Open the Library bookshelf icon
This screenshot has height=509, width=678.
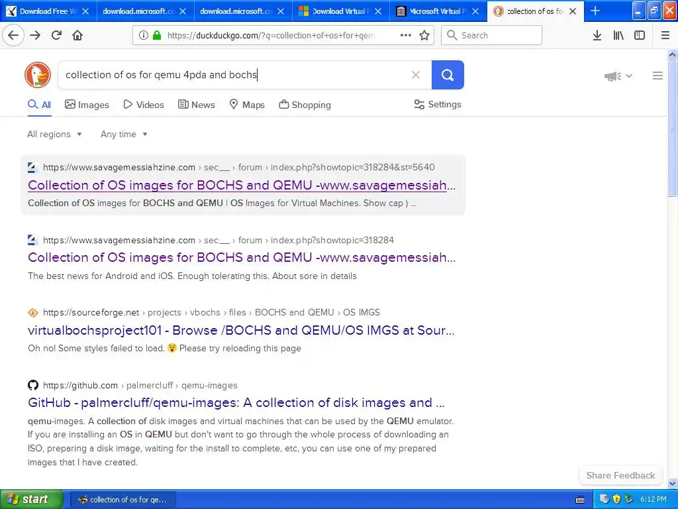[618, 36]
